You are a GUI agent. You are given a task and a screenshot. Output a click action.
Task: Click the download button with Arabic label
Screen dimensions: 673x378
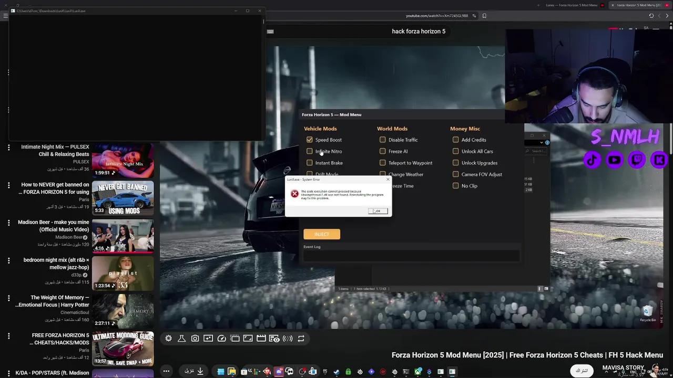193,371
